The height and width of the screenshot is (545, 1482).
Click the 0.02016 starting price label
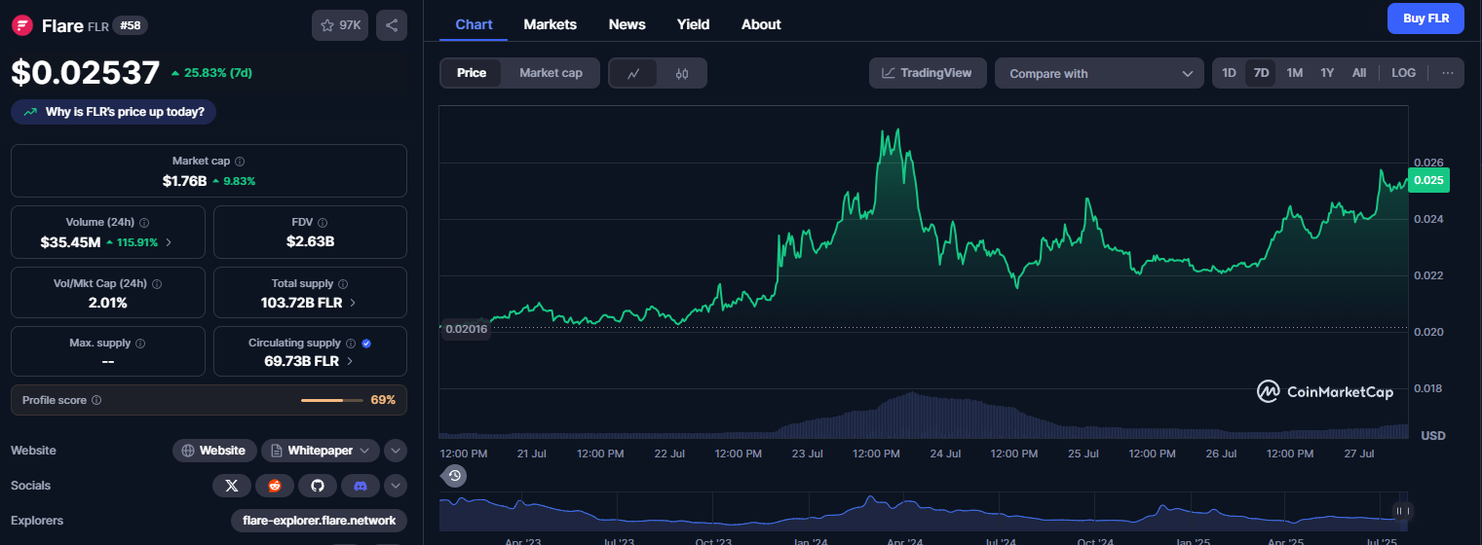(465, 329)
